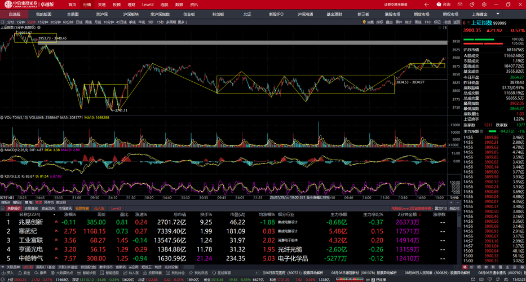Open 买入 buy shortcut in bottom toolbar
Viewport: 526px width, 282px height.
(x=8, y=274)
